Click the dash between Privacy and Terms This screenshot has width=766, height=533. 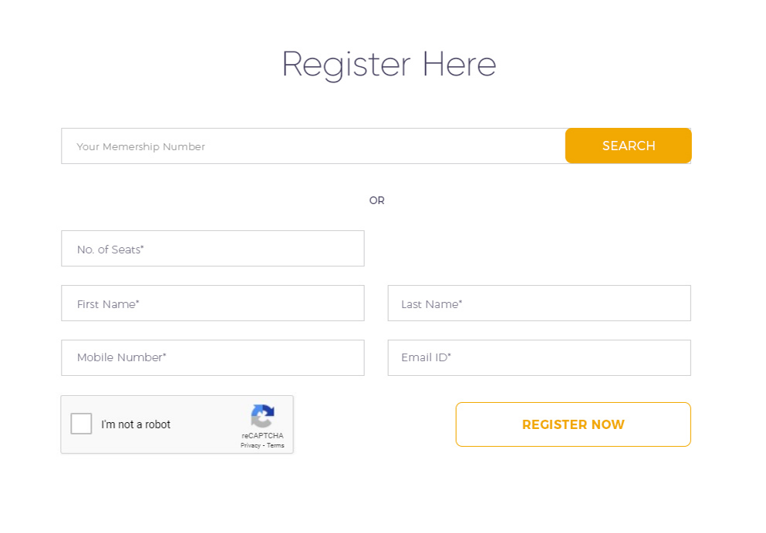(x=264, y=446)
